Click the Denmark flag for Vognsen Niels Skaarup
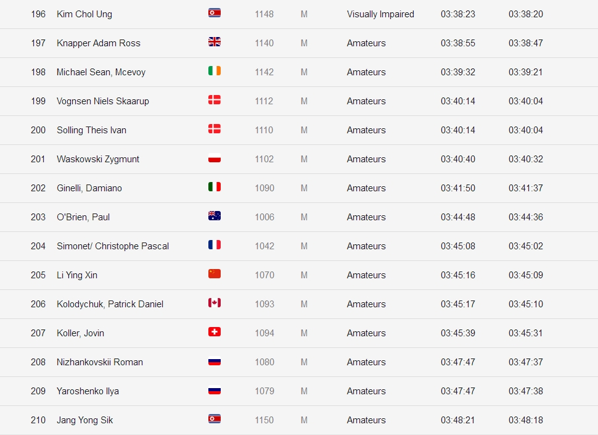This screenshot has width=598, height=435. pyautogui.click(x=215, y=100)
